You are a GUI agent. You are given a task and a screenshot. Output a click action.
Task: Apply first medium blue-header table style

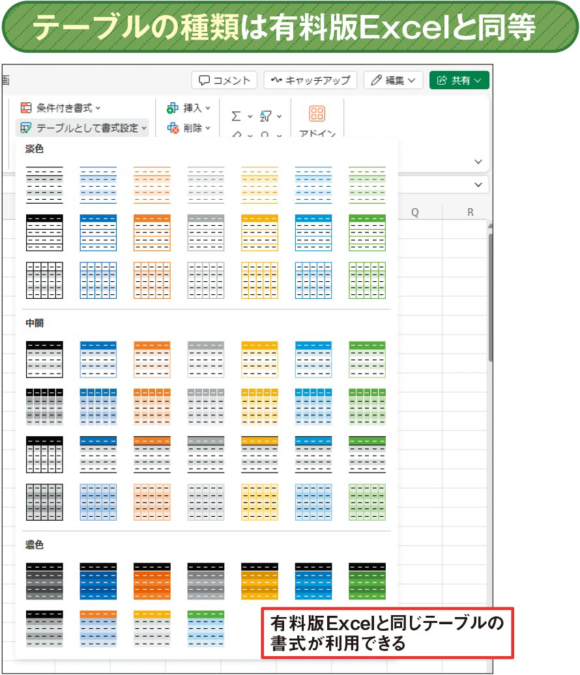pos(98,359)
